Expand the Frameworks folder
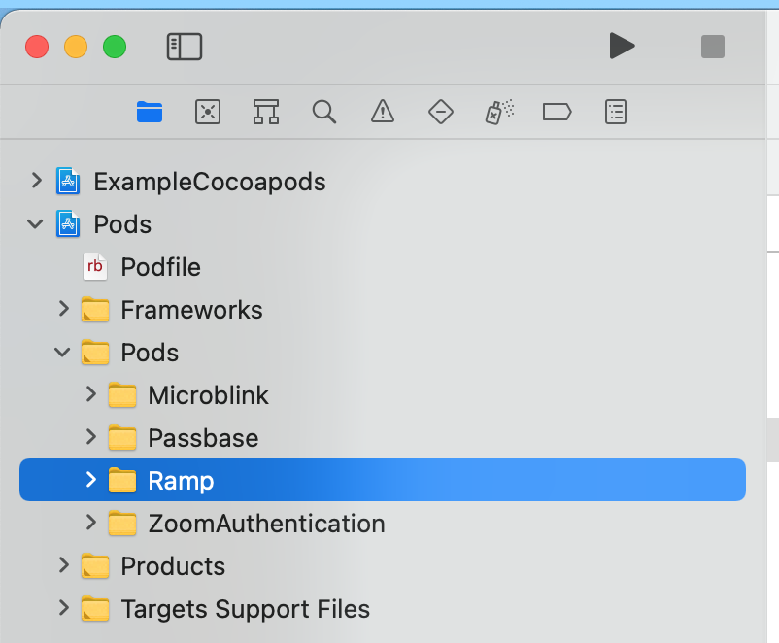 (63, 309)
